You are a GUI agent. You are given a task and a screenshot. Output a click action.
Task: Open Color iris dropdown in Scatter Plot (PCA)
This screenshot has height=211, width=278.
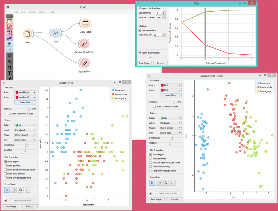(x=171, y=118)
